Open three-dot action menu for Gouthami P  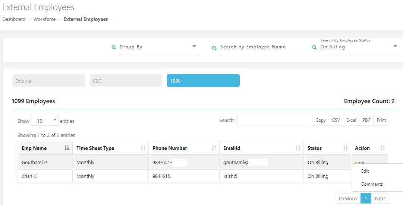[359, 163]
